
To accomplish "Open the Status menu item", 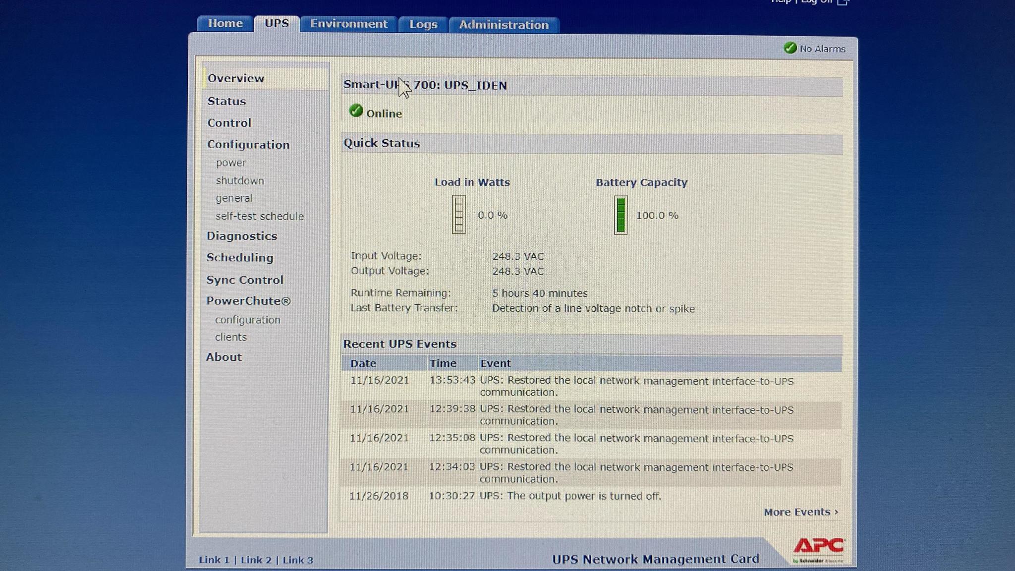I will point(226,101).
